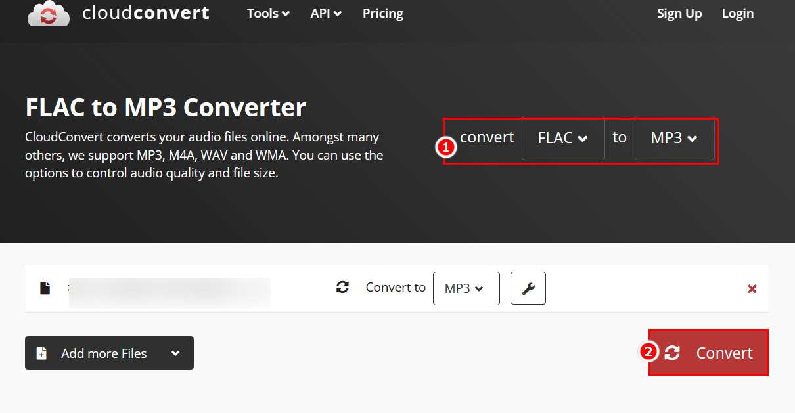
Task: Open the FLAC source format dropdown
Action: [x=563, y=138]
